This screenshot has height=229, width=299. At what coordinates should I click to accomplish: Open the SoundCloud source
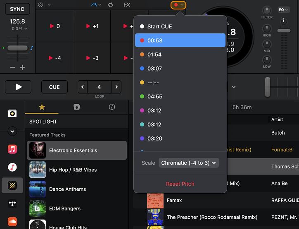point(12,222)
